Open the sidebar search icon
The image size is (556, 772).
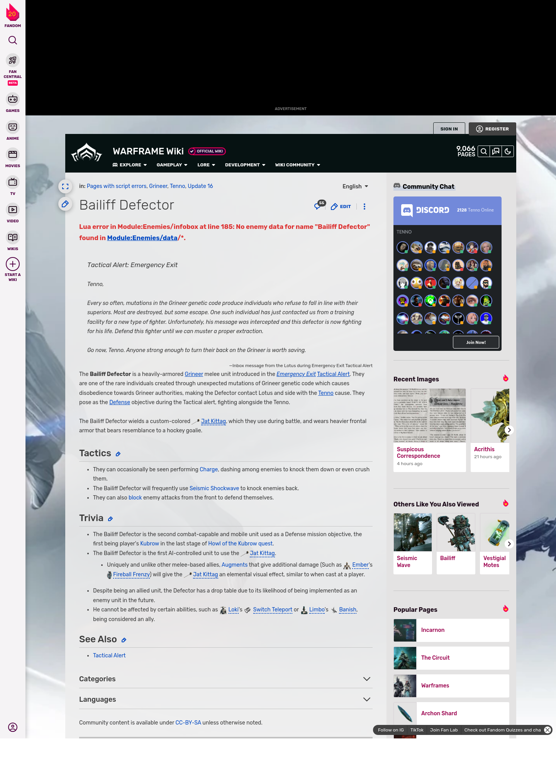coord(13,40)
